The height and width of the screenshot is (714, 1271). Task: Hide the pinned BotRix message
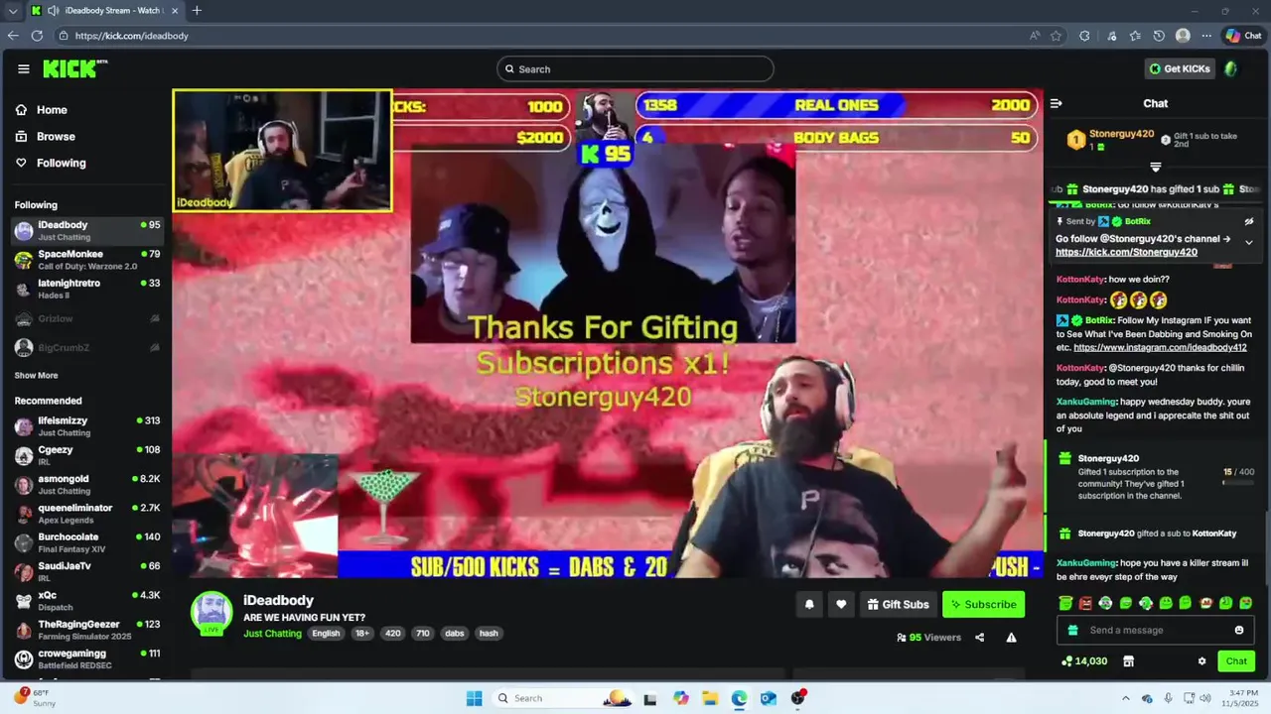click(1249, 221)
